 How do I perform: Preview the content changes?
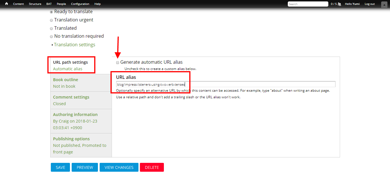85,167
